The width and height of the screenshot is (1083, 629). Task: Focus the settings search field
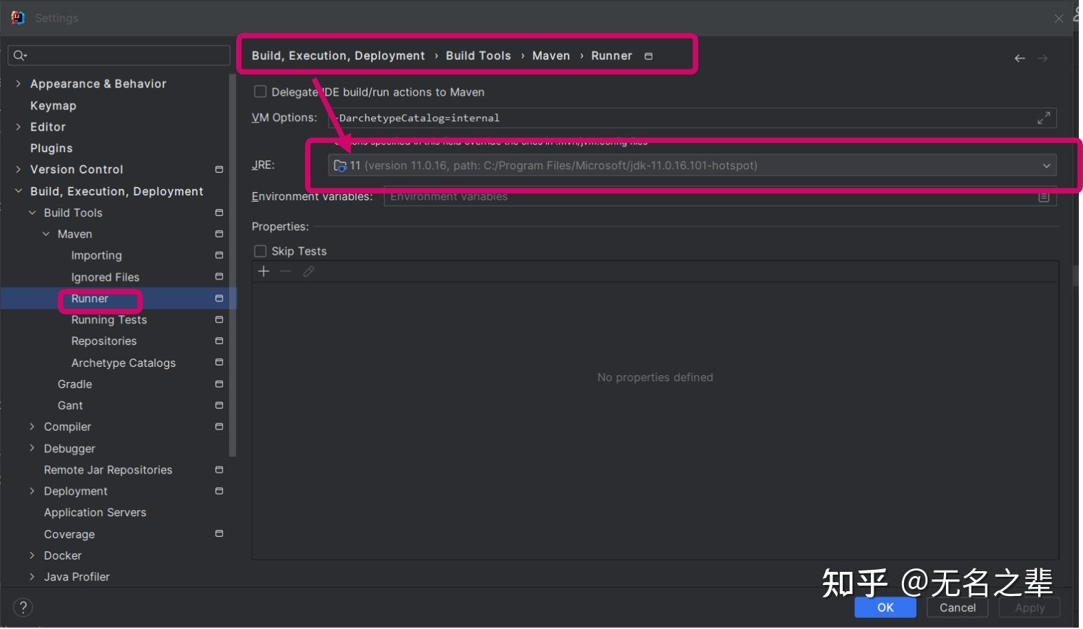(x=119, y=56)
